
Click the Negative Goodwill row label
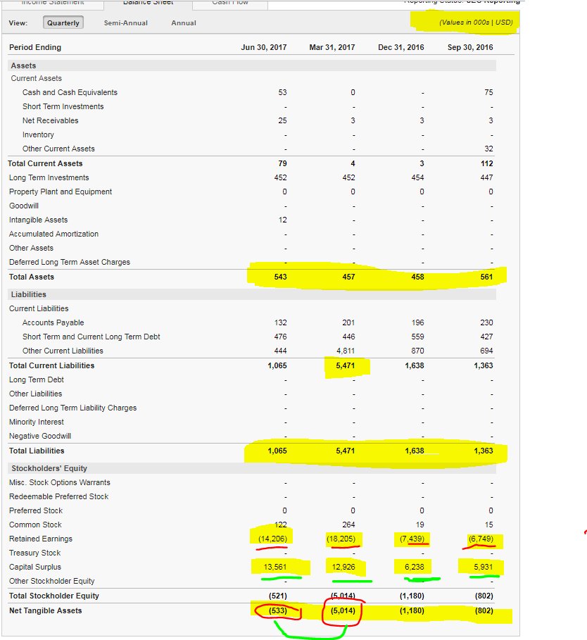40,436
